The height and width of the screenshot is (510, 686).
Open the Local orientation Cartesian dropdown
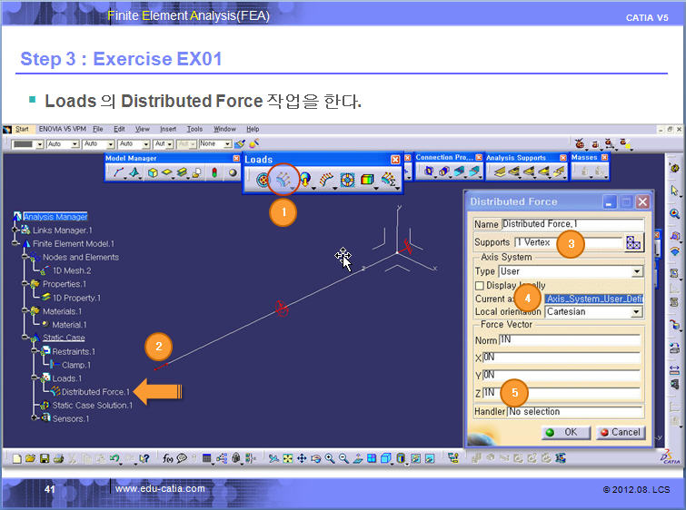637,312
